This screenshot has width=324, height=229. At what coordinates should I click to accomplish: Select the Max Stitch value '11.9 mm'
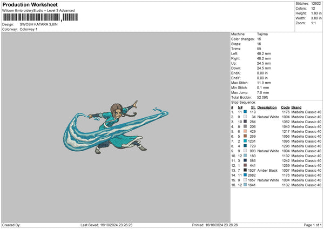click(x=263, y=83)
